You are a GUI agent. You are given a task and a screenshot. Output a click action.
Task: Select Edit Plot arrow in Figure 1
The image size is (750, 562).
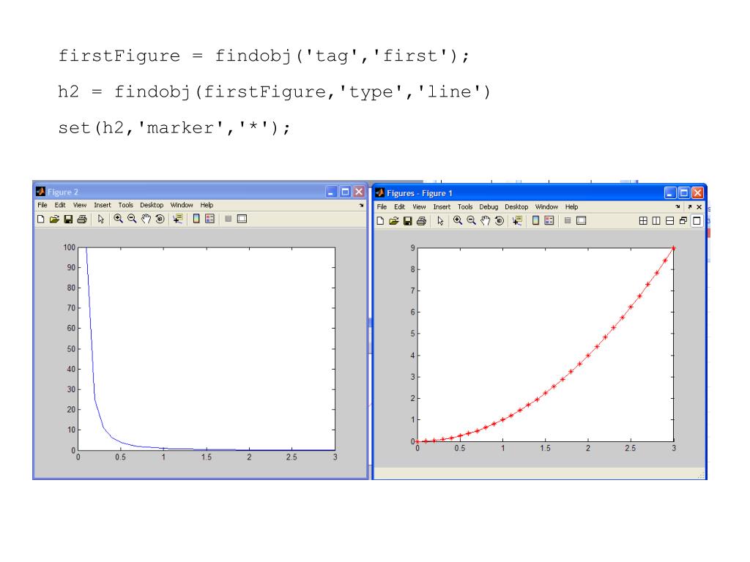tap(440, 221)
